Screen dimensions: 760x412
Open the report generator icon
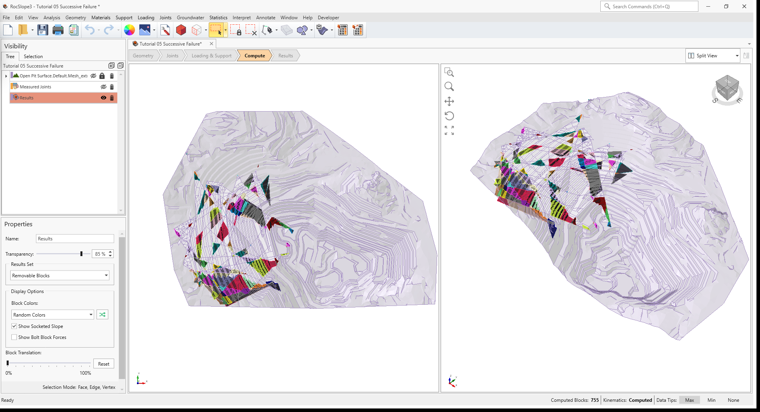[x=73, y=30]
